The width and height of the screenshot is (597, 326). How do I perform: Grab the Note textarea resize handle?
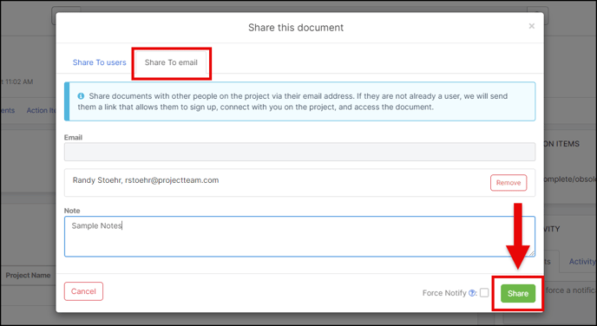(x=532, y=253)
